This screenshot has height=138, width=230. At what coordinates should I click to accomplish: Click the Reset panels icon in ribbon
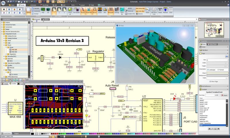pyautogui.click(x=147, y=11)
